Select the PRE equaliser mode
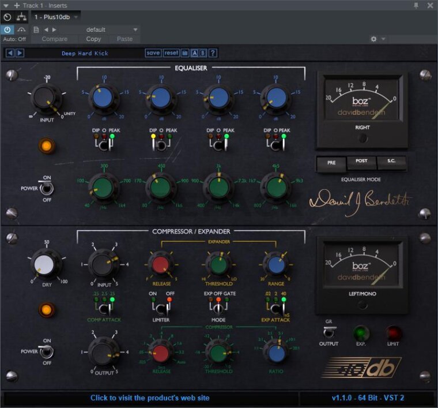The image size is (438, 408). 331,163
